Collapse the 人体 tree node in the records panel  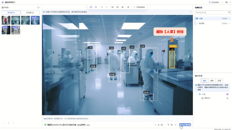(x=197, y=94)
